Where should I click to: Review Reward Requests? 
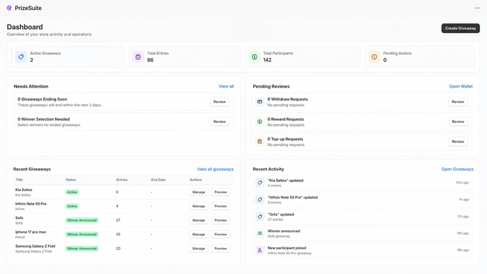pos(458,121)
